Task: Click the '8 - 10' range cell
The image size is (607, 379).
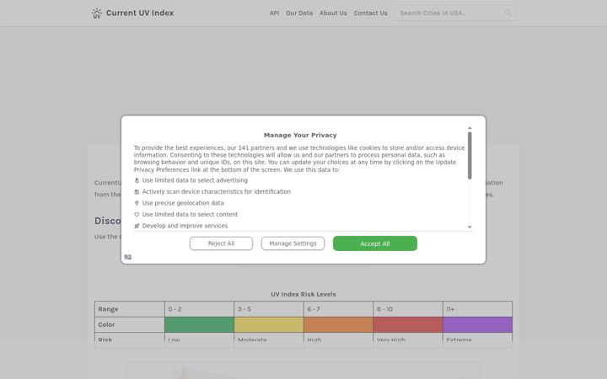Action: [x=408, y=309]
